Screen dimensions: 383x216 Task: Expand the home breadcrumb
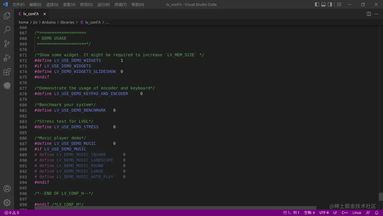tap(24, 22)
